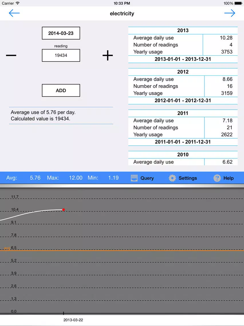This screenshot has width=244, height=326.
Task: Select the red data point on graph
Action: tap(64, 209)
